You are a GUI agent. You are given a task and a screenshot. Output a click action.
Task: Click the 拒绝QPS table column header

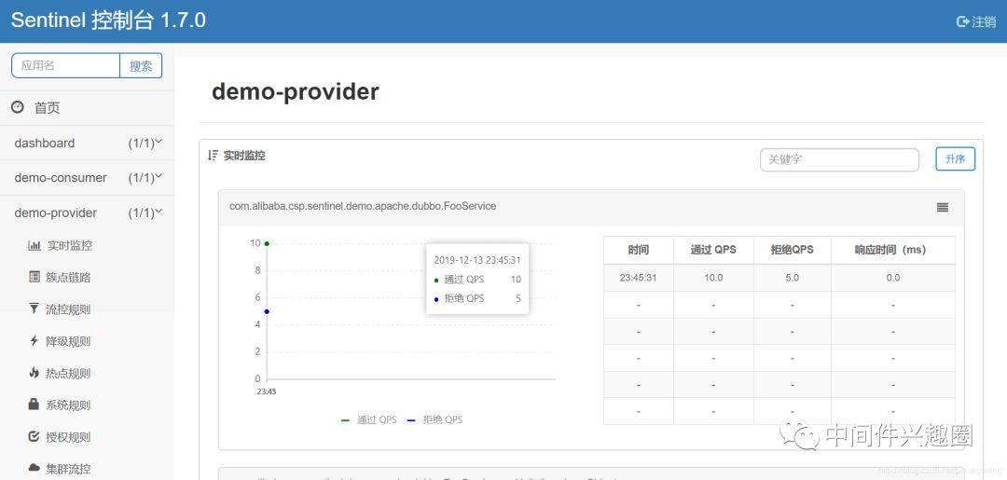[x=793, y=250]
